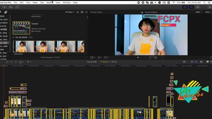Open the Clip menu
This screenshot has width=212, height=119.
[42, 3]
